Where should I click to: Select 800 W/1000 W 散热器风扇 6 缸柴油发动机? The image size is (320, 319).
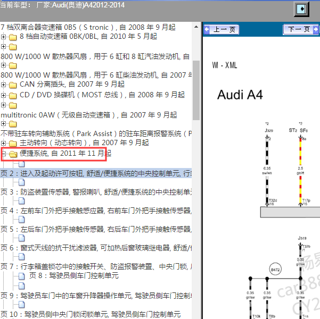(x=96, y=75)
